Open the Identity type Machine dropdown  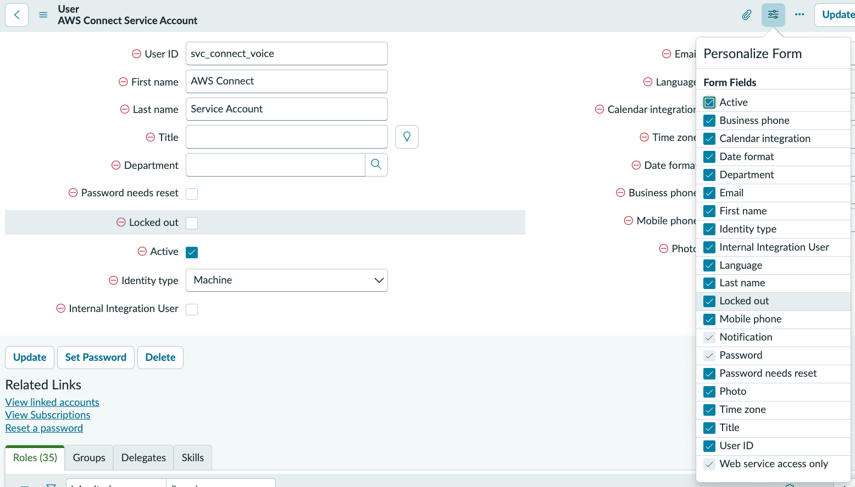pyautogui.click(x=287, y=280)
